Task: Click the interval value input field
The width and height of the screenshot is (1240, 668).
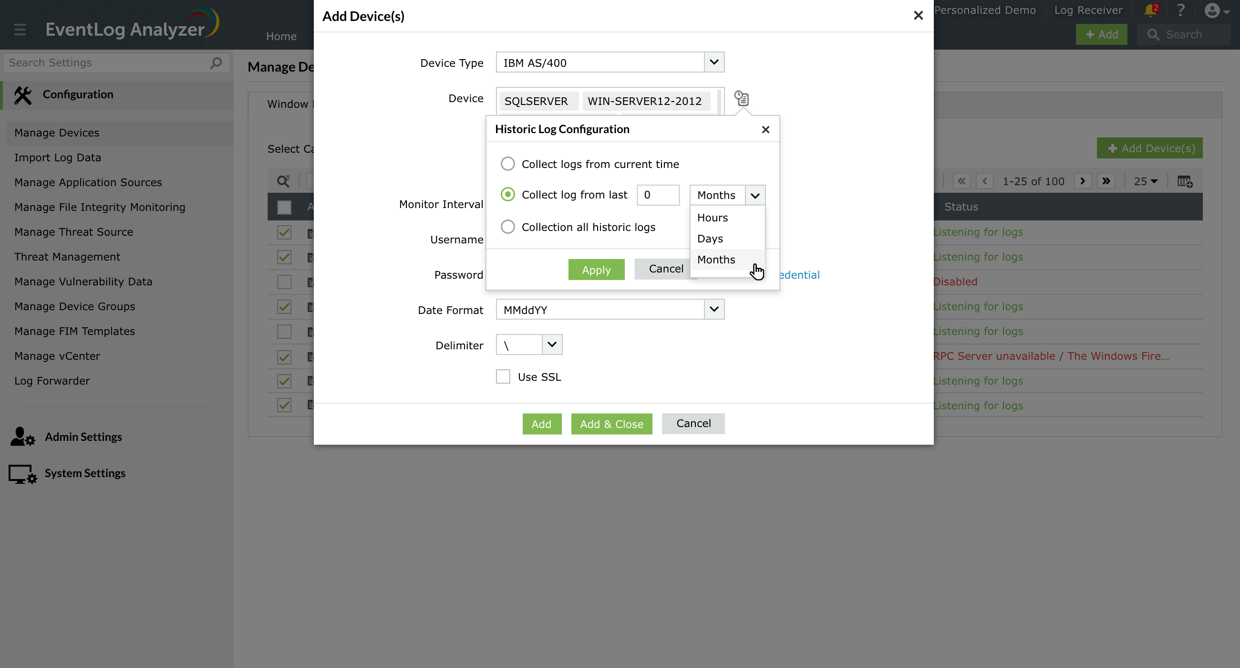Action: [658, 195]
